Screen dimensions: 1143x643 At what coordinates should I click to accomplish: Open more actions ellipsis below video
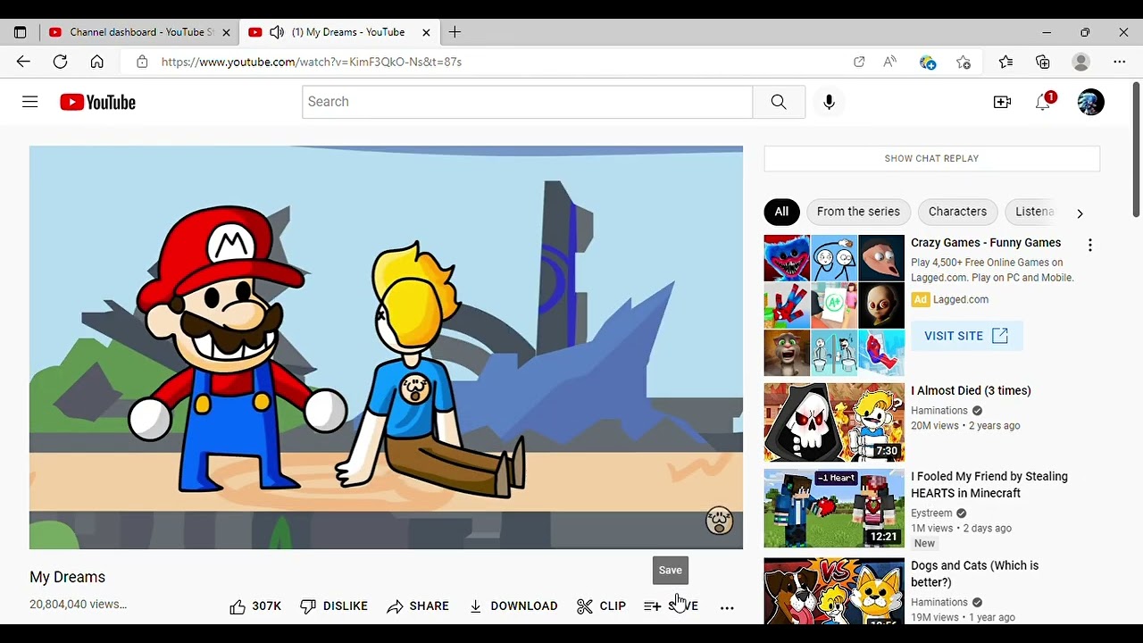727,607
